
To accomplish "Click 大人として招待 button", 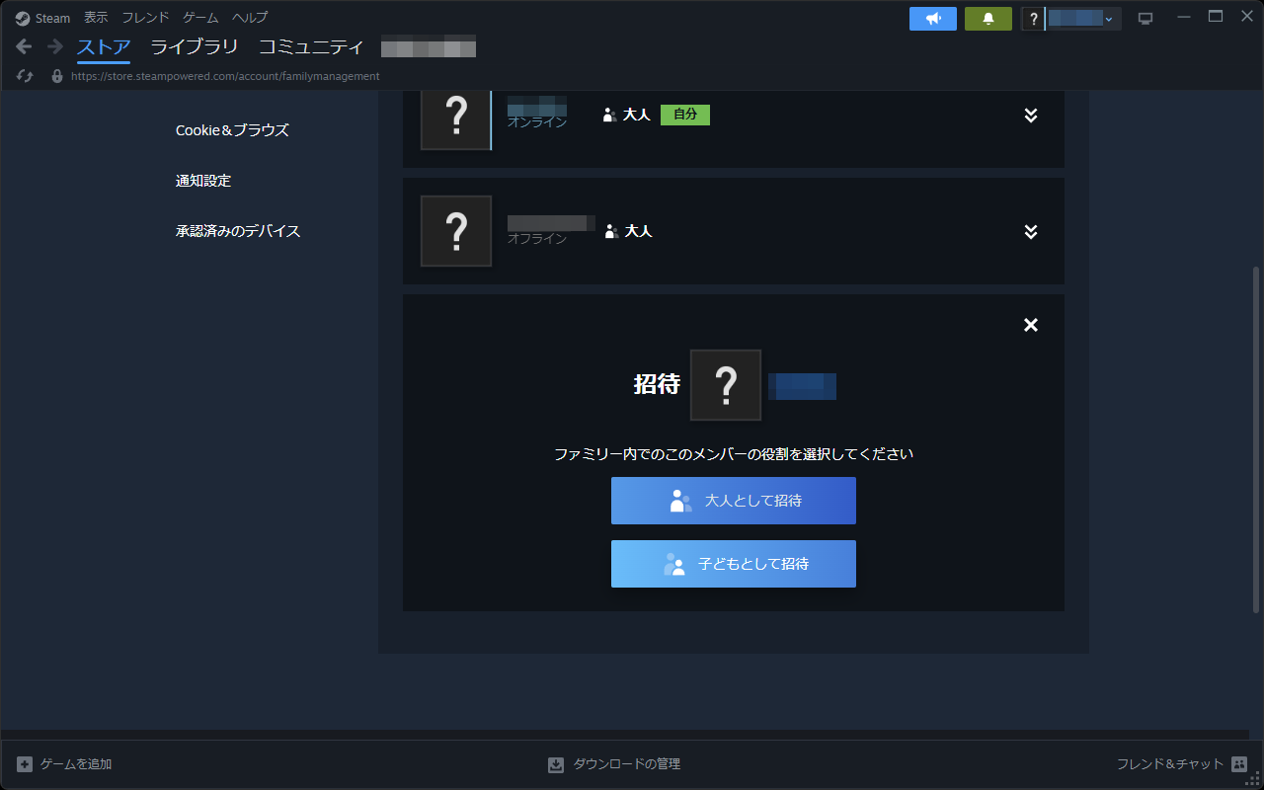I will [734, 501].
